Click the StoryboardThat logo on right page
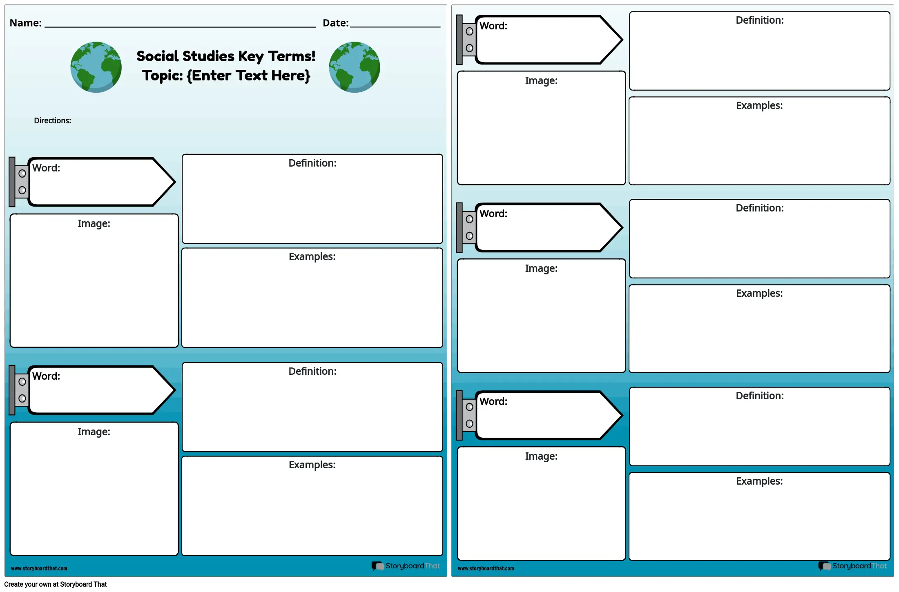899x592 pixels. click(x=853, y=566)
